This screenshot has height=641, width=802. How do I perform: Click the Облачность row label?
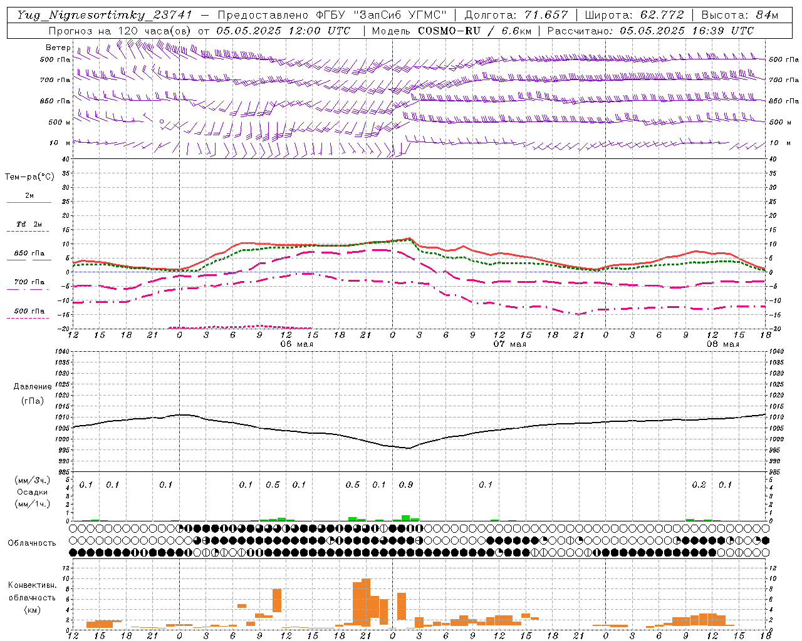tap(32, 543)
